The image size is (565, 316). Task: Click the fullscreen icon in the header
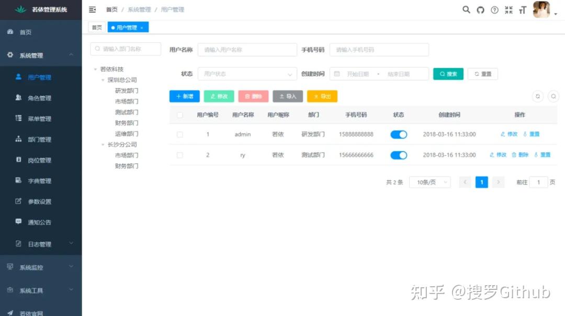(x=508, y=9)
